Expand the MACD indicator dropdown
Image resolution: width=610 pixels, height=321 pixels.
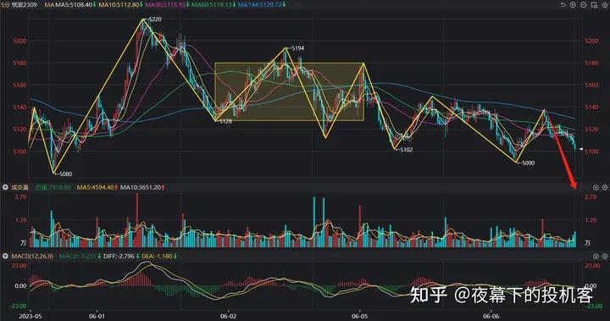pyautogui.click(x=5, y=256)
